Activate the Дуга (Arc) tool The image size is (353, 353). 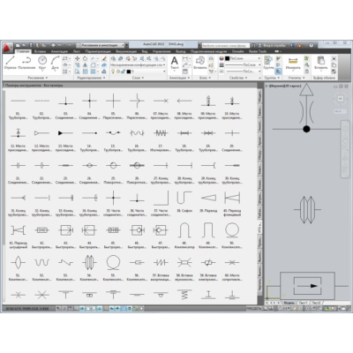point(55,63)
